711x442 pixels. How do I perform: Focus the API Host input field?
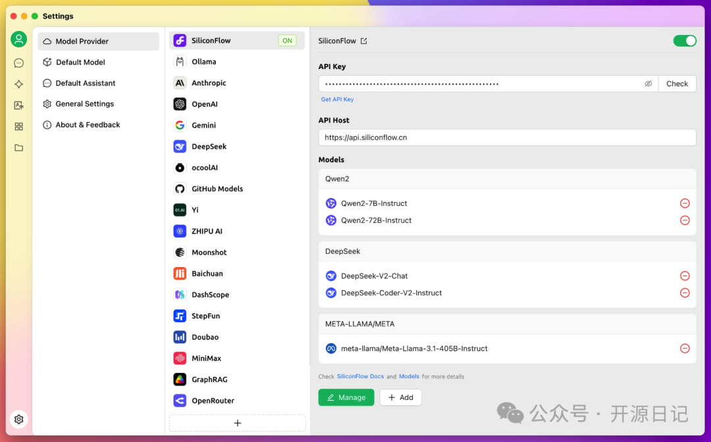tap(507, 137)
